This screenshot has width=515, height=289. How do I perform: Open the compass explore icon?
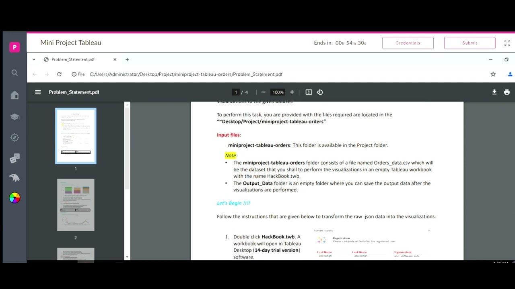tap(14, 138)
